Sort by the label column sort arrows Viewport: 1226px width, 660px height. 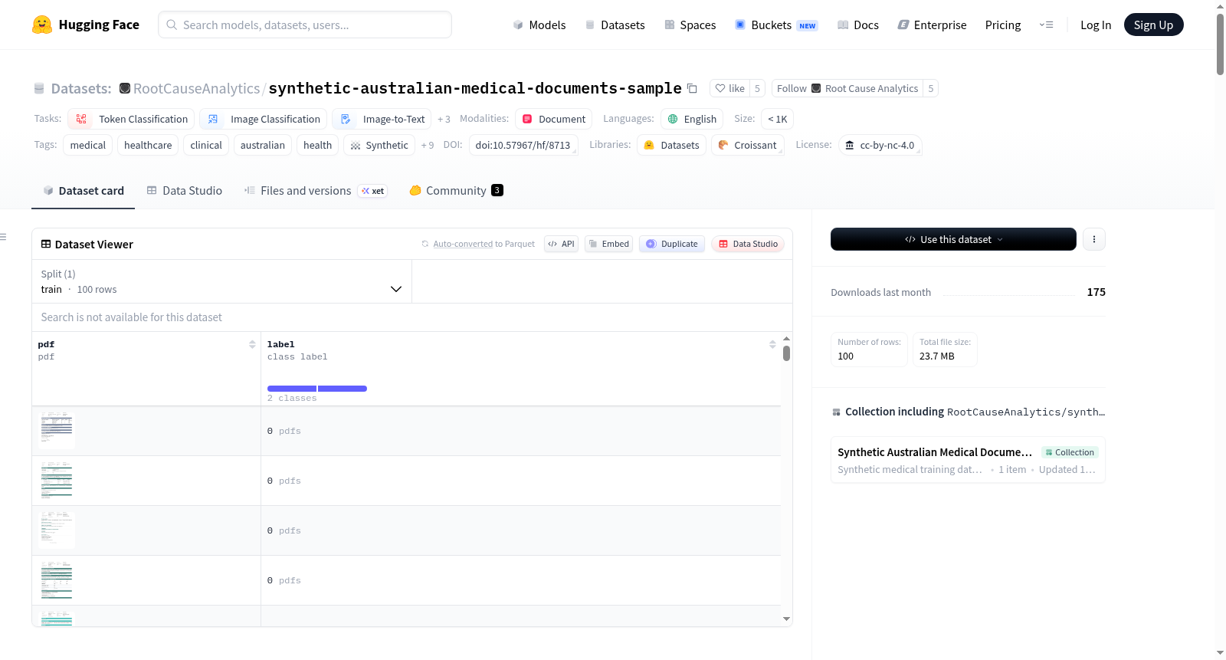(x=772, y=344)
